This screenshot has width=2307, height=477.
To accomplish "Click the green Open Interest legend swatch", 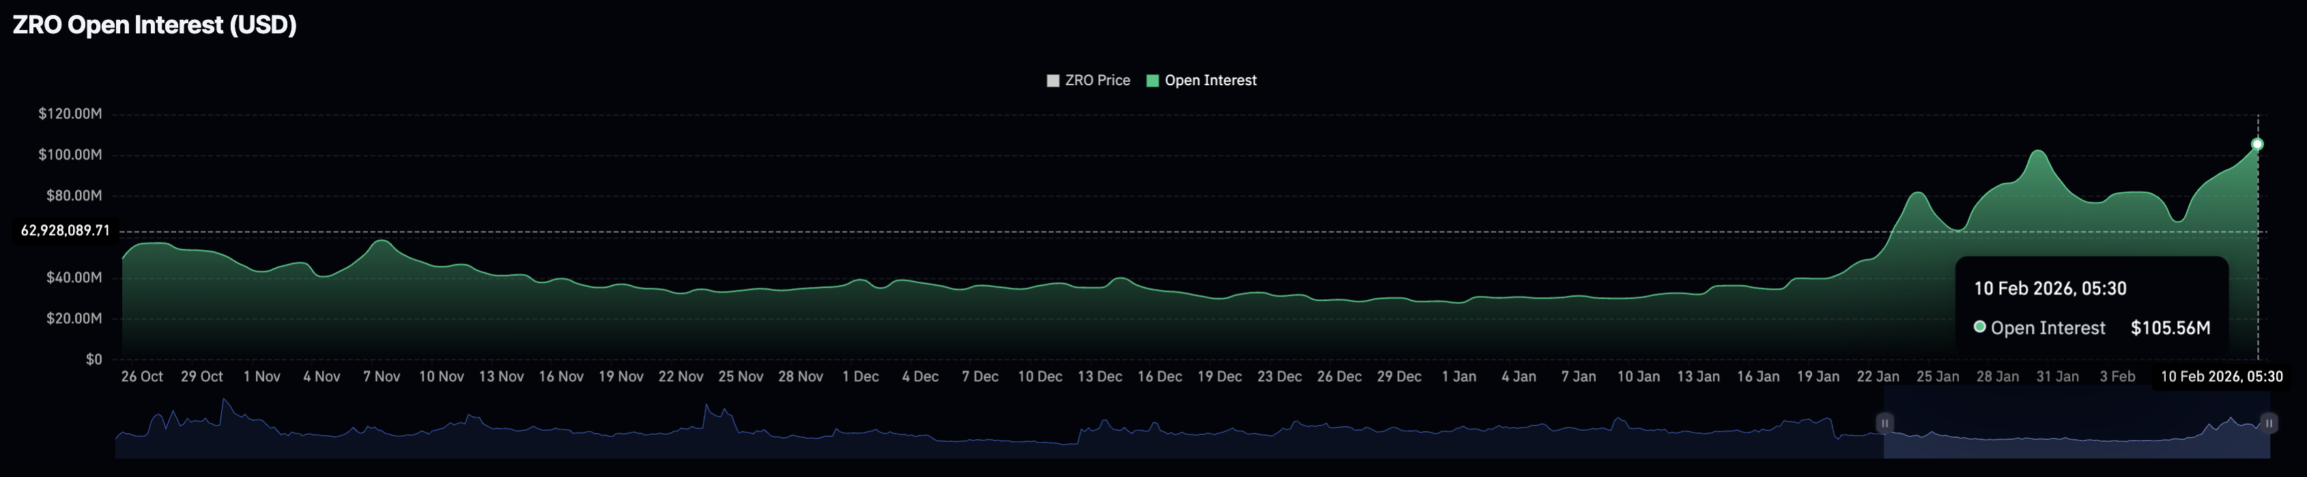I will tap(1153, 80).
